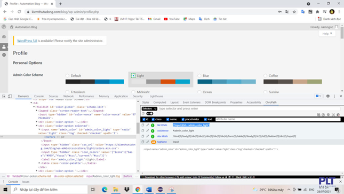
Task: Switch to the DevTools Console tab
Action: [x=39, y=96]
